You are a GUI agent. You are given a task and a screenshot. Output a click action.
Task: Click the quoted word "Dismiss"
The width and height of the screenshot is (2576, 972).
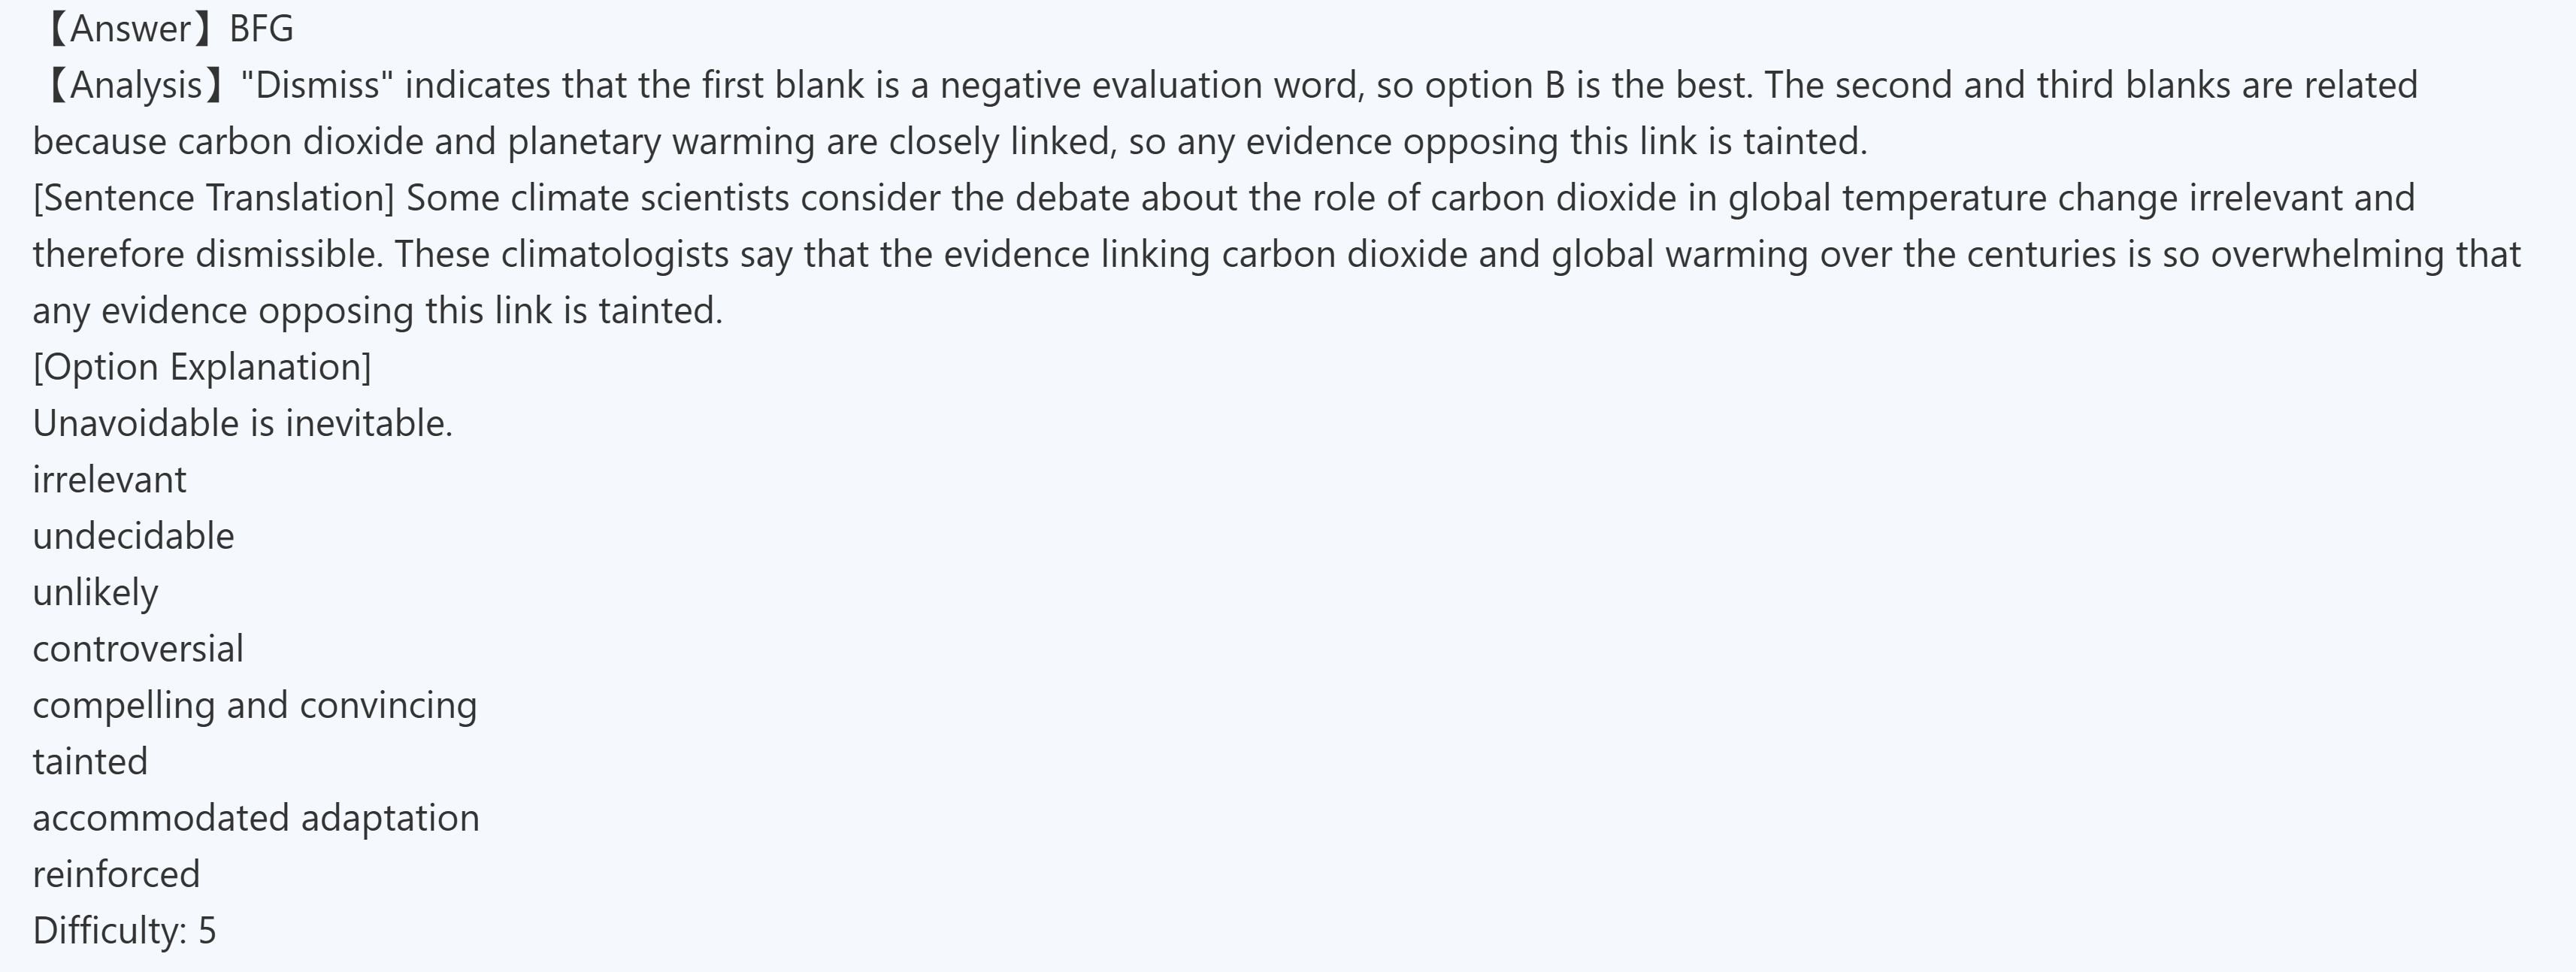coord(317,86)
